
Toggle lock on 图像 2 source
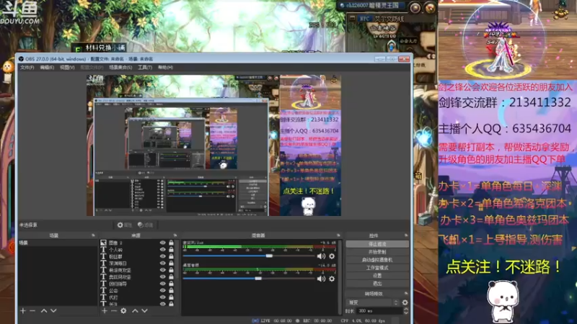171,243
